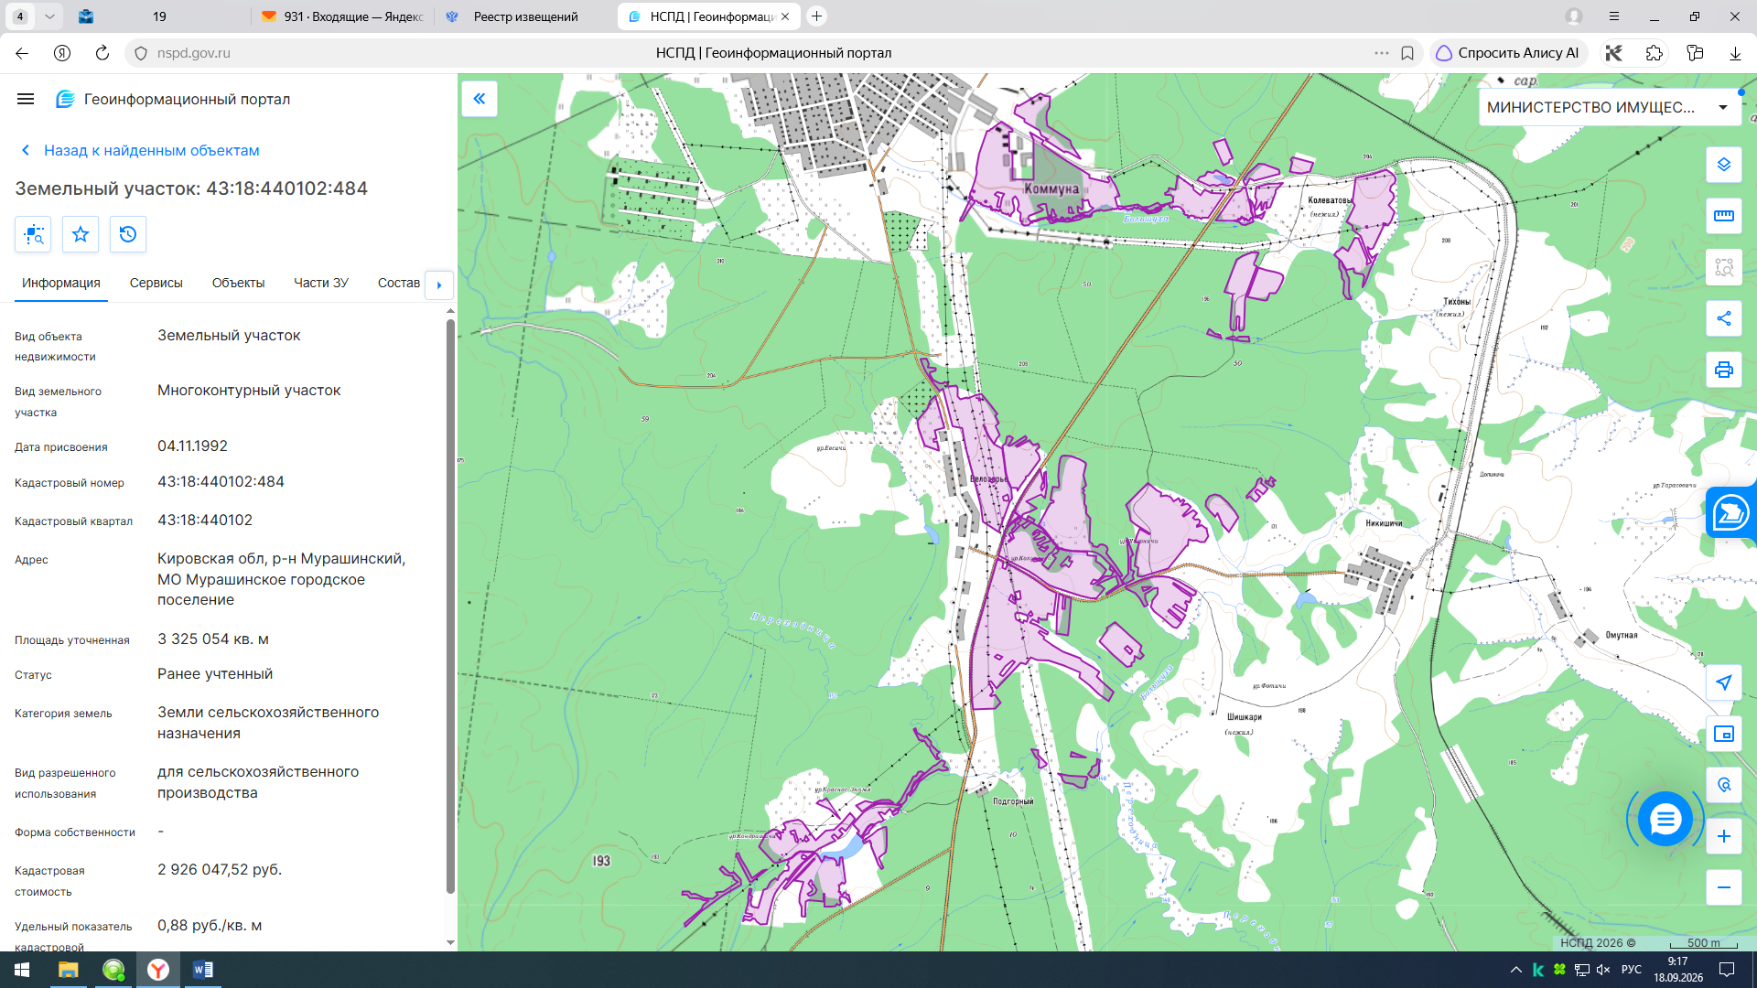Open the browser tab list chevron

[49, 16]
